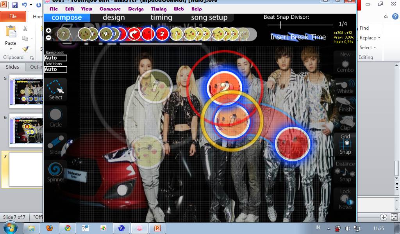Click the timeline zoom out minus icon

[48, 38]
